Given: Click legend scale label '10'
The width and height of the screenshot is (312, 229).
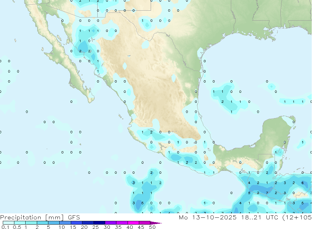Looking at the screenshot, I should pos(62,227).
